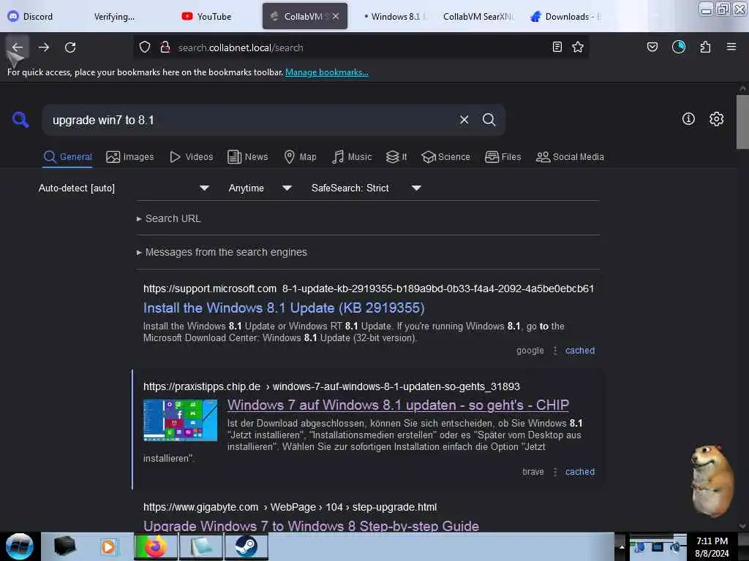This screenshot has height=561, width=749.
Task: Open the Firefox hamburger menu
Action: (x=731, y=47)
